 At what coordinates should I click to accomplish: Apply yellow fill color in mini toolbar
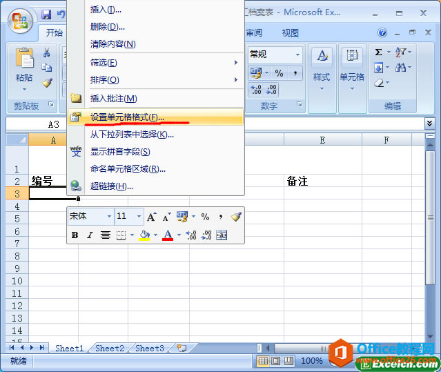click(x=144, y=235)
